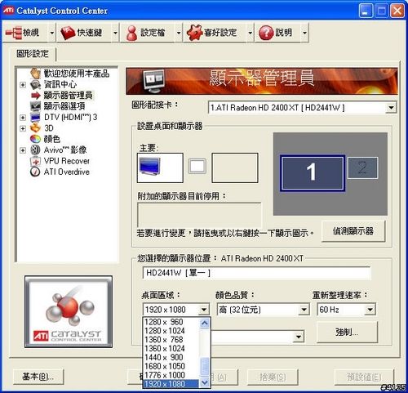Click the VPU Recover icon
This screenshot has width=408, height=393.
tap(35, 161)
